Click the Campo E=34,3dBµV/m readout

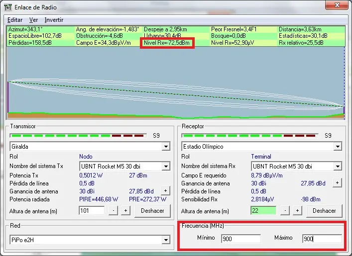104,43
